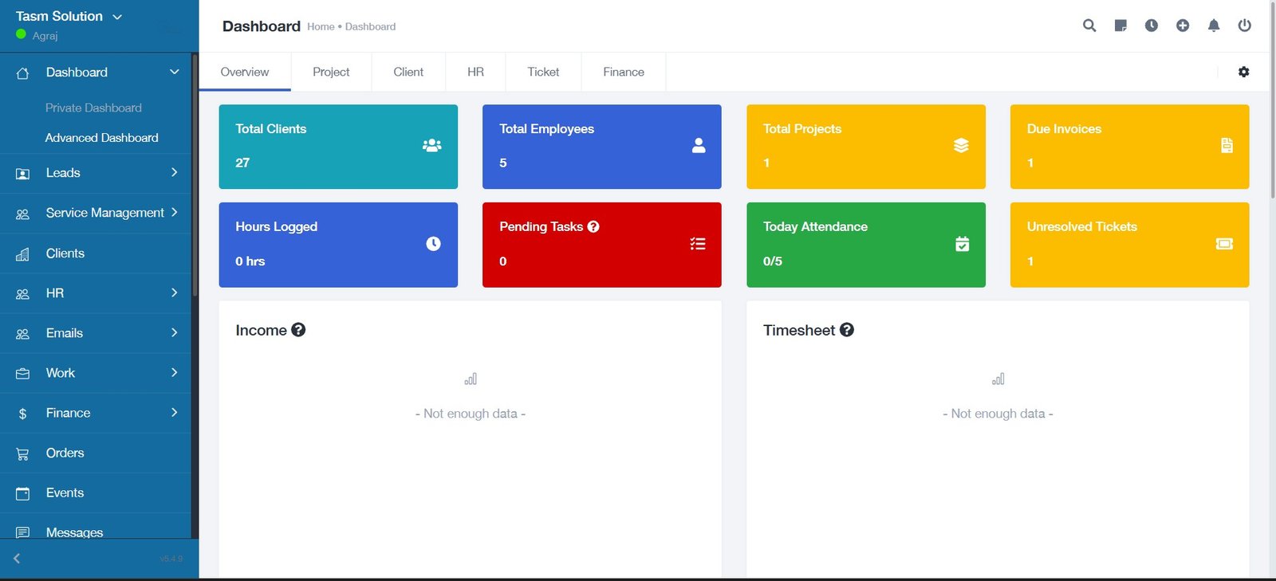The image size is (1276, 581).
Task: Open the Tasm Solution company dropdown
Action: pos(69,16)
